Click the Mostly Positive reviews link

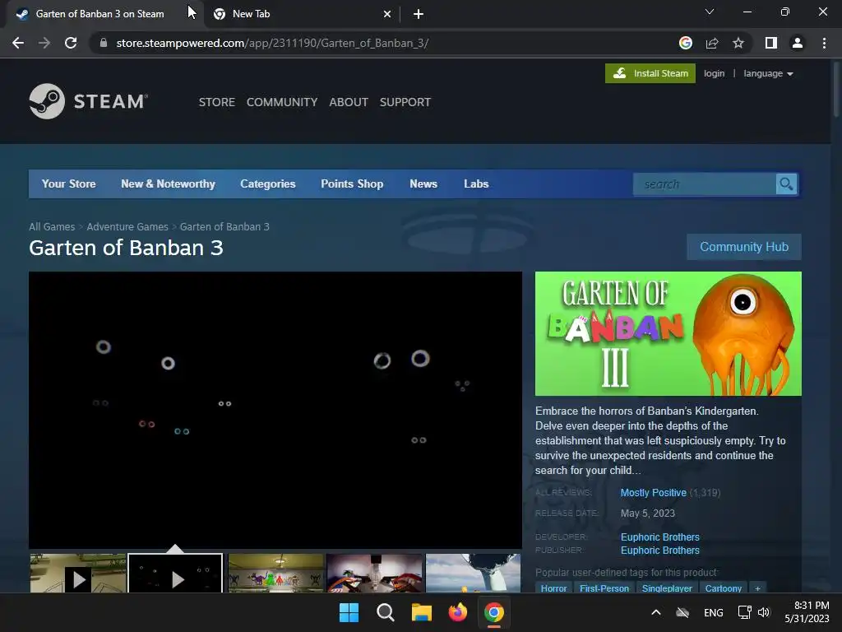654,493
